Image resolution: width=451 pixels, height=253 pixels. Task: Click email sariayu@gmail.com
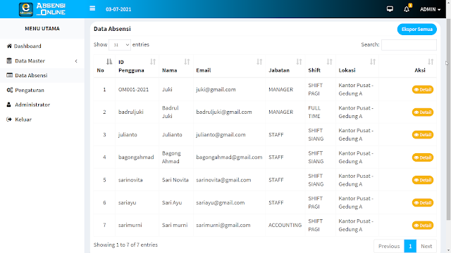[221, 202]
